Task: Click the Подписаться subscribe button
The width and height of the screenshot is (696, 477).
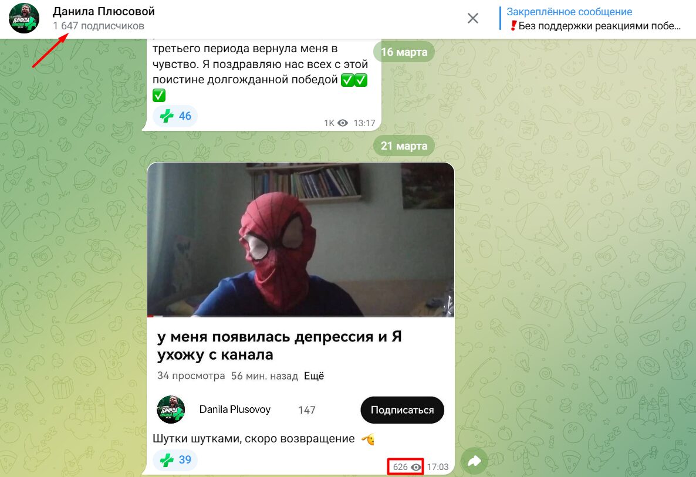Action: click(x=402, y=410)
